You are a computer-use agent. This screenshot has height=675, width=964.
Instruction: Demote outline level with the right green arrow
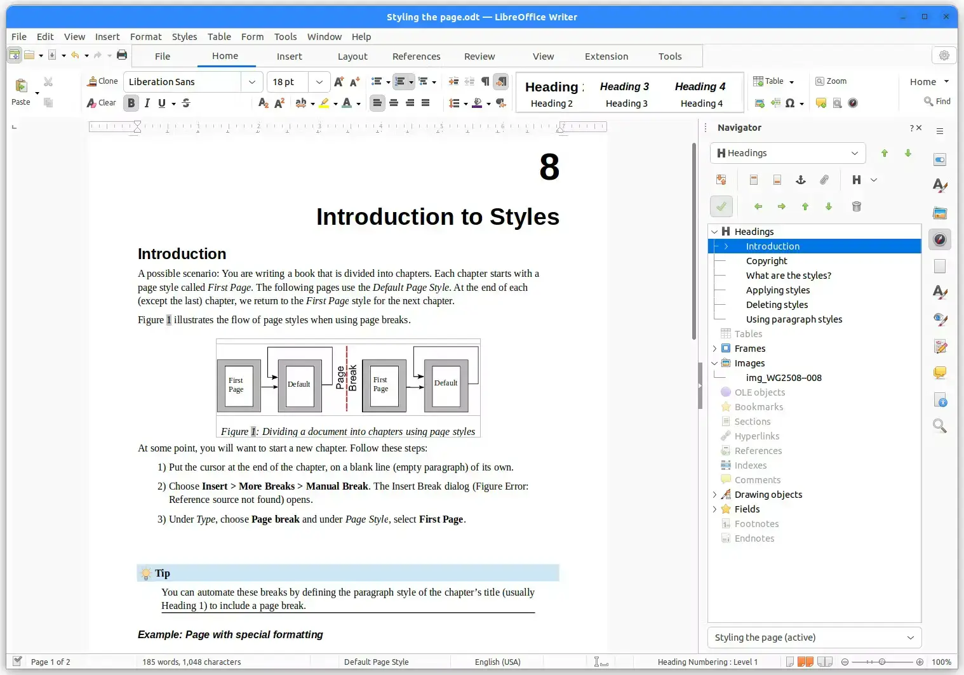(x=782, y=206)
